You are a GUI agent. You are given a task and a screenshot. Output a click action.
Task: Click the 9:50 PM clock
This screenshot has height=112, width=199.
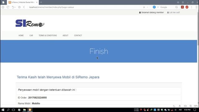click(187, 110)
